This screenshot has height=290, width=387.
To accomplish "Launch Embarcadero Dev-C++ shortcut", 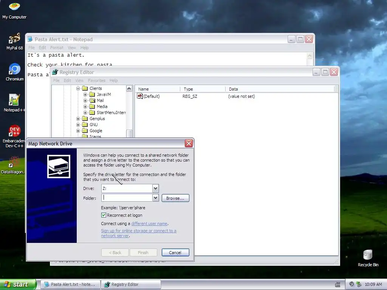I will [14, 136].
